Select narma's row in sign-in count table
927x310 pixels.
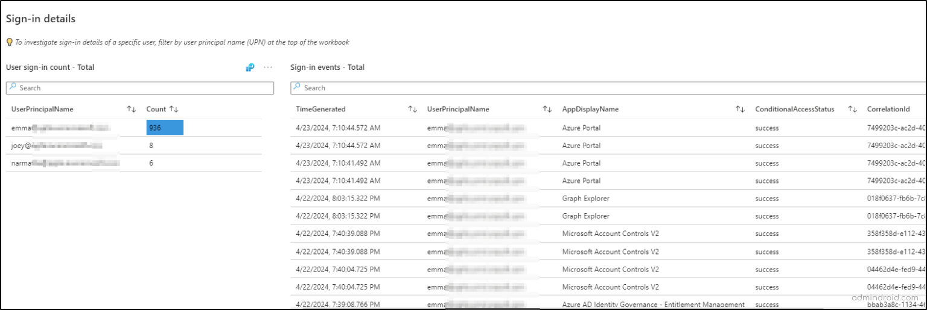(134, 163)
